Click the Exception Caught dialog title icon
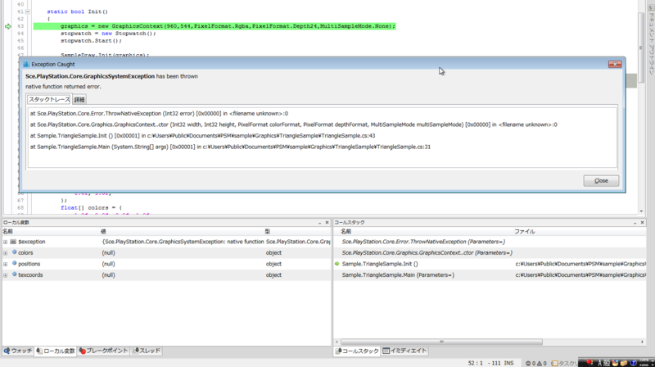This screenshot has width=655, height=367. [x=26, y=64]
